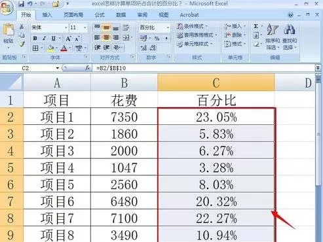
Task: Switch to the 数据 (Data) tab
Action: 121,15
